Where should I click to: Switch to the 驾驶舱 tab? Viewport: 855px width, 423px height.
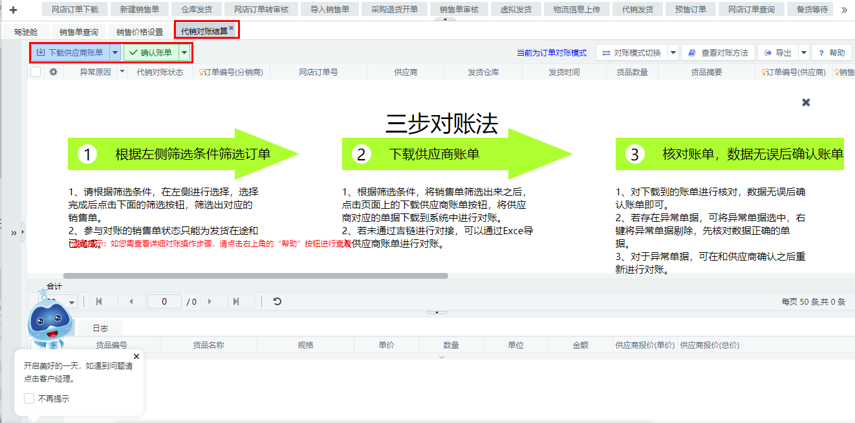(26, 31)
